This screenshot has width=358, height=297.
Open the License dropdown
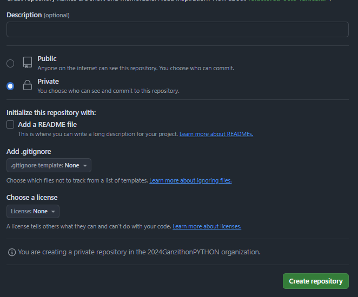point(32,211)
